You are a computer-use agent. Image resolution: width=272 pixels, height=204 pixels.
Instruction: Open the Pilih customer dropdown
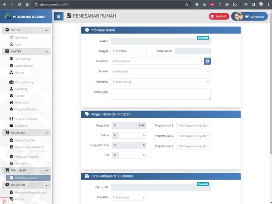pos(157,61)
